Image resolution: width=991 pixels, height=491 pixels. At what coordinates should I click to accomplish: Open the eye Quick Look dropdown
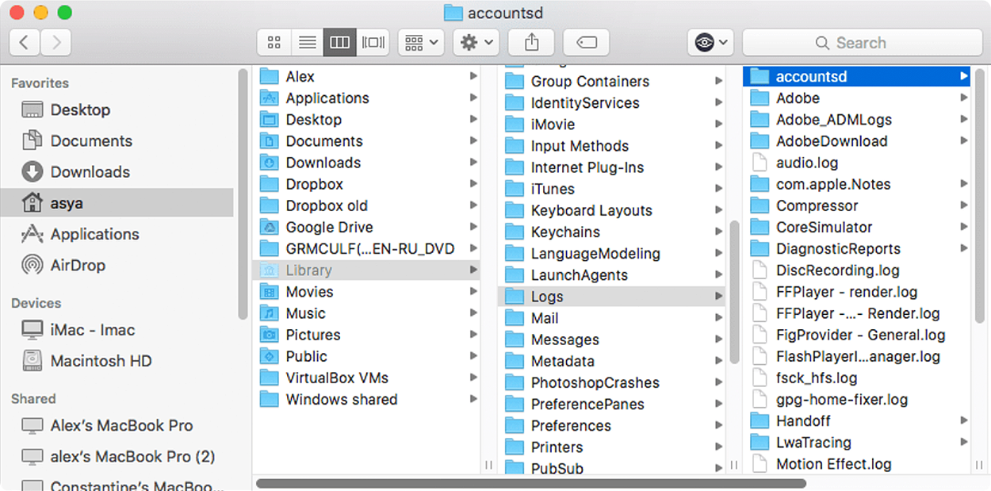(x=711, y=42)
